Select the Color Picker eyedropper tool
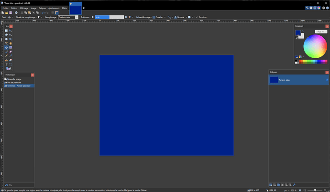 pyautogui.click(x=11, y=56)
